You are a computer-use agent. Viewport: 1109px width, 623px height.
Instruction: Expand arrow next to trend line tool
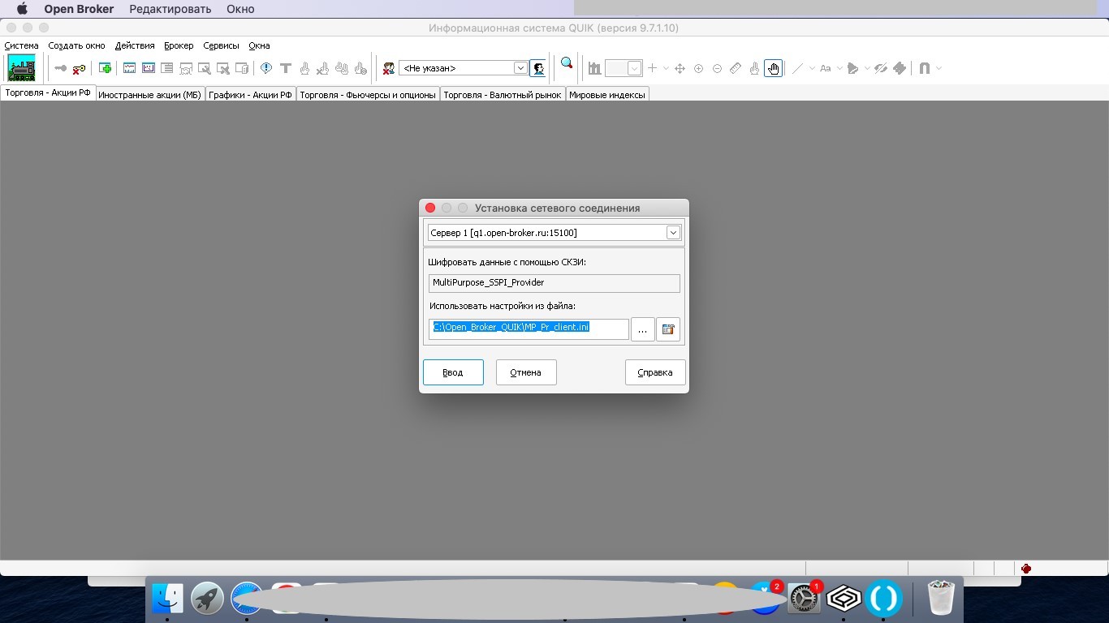pyautogui.click(x=812, y=68)
